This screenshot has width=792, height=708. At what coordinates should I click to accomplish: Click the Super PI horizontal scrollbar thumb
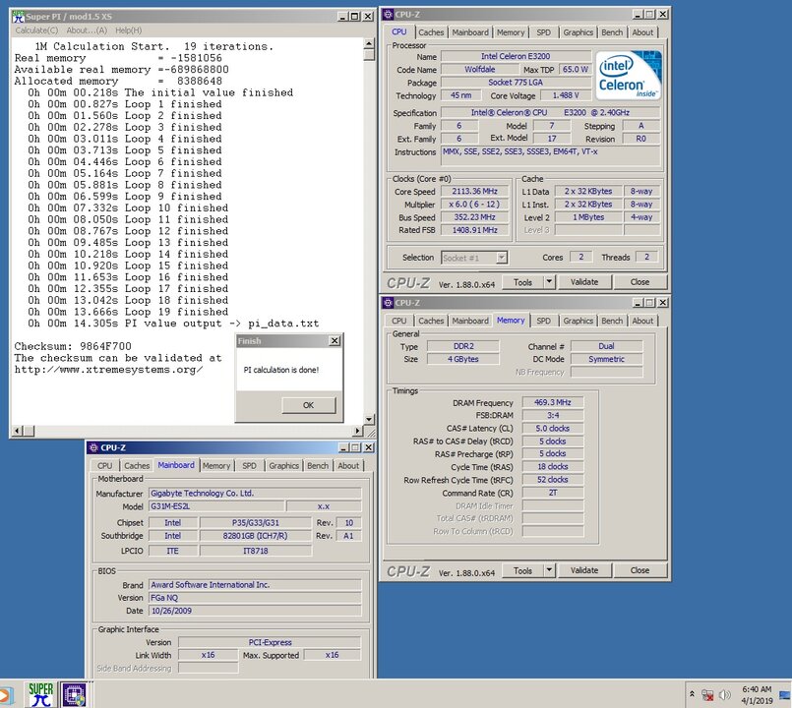29,431
